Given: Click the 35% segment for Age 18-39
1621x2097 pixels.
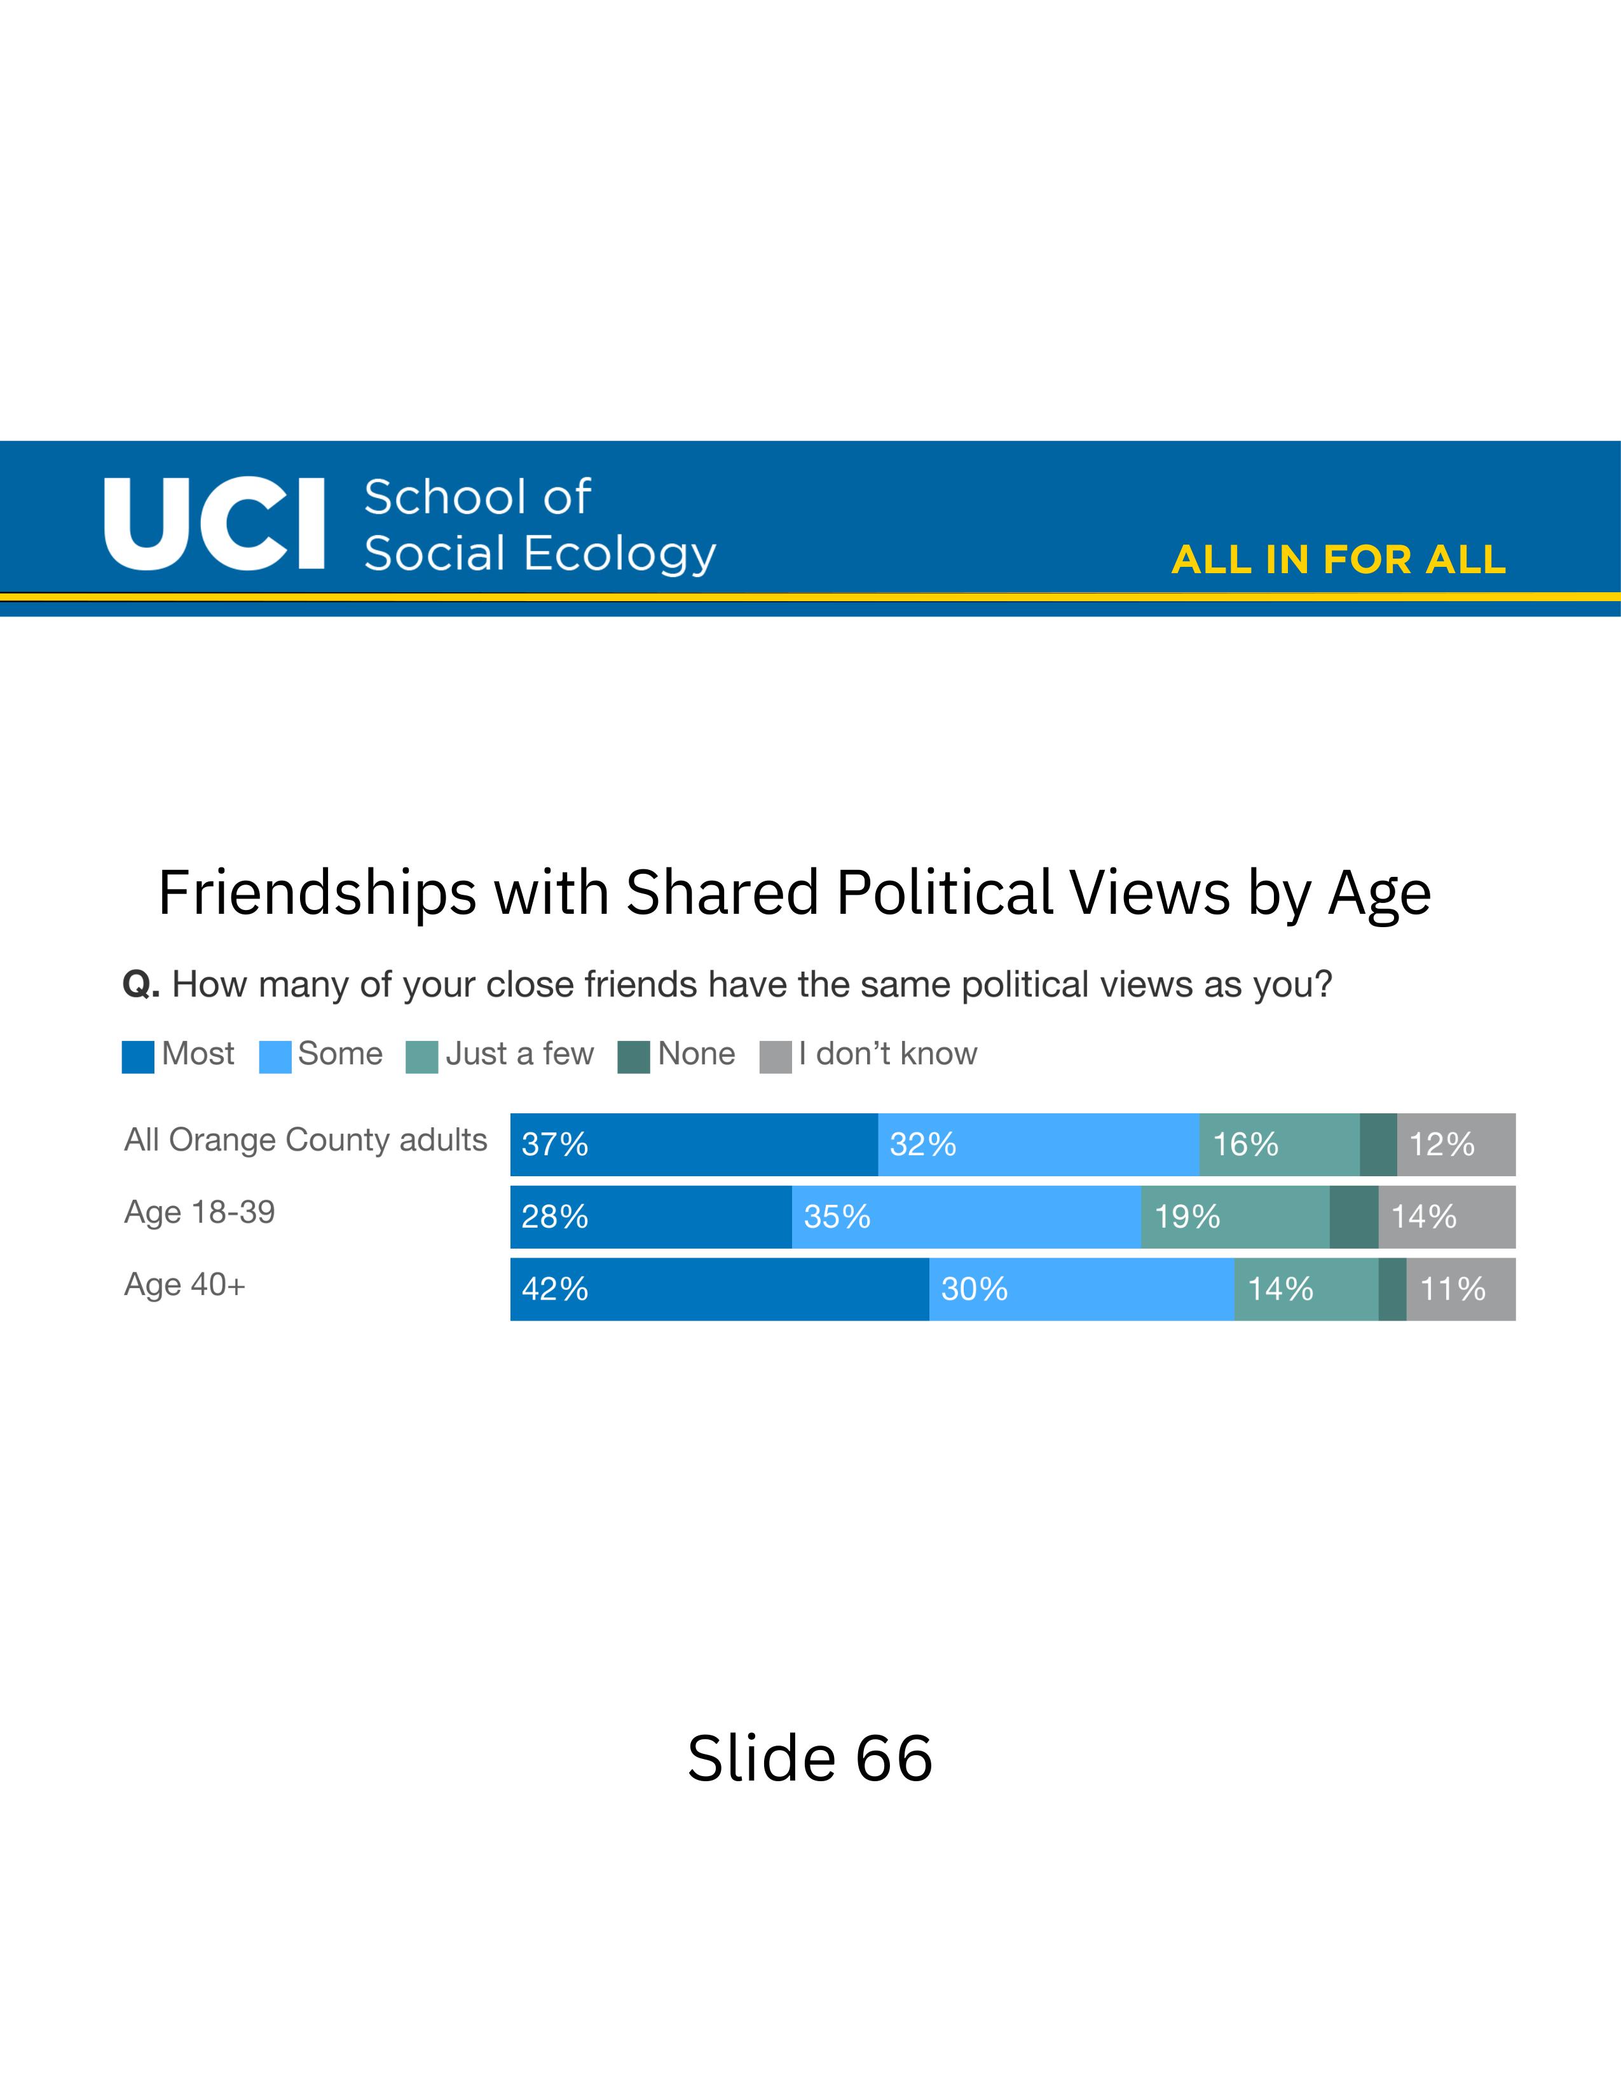Looking at the screenshot, I should 966,1216.
